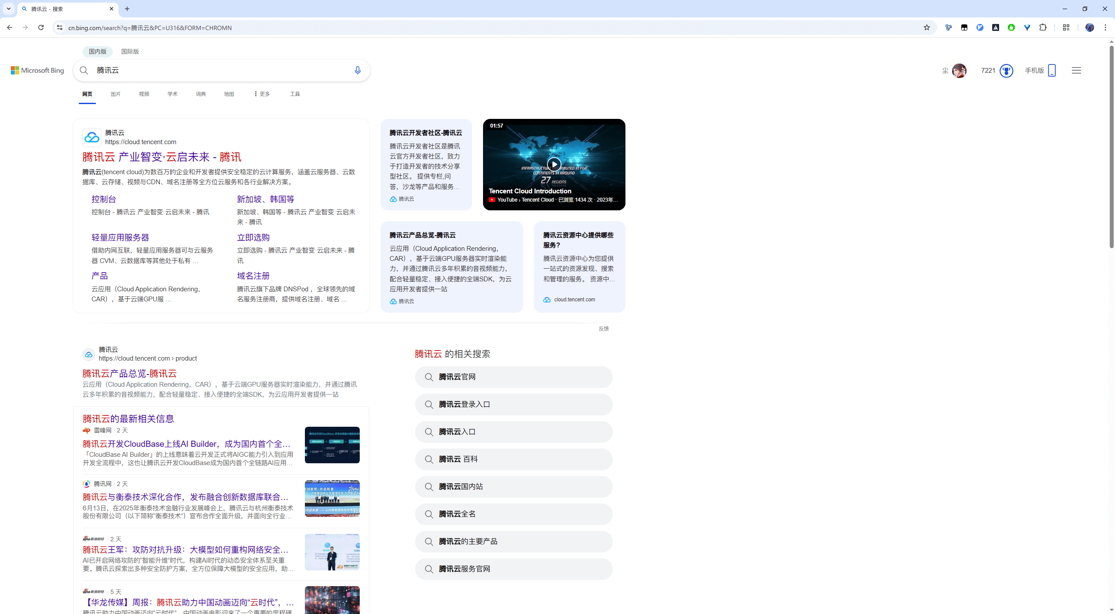Open thumbnail of 腾讯云王军 news item
The width and height of the screenshot is (1115, 614).
[332, 552]
